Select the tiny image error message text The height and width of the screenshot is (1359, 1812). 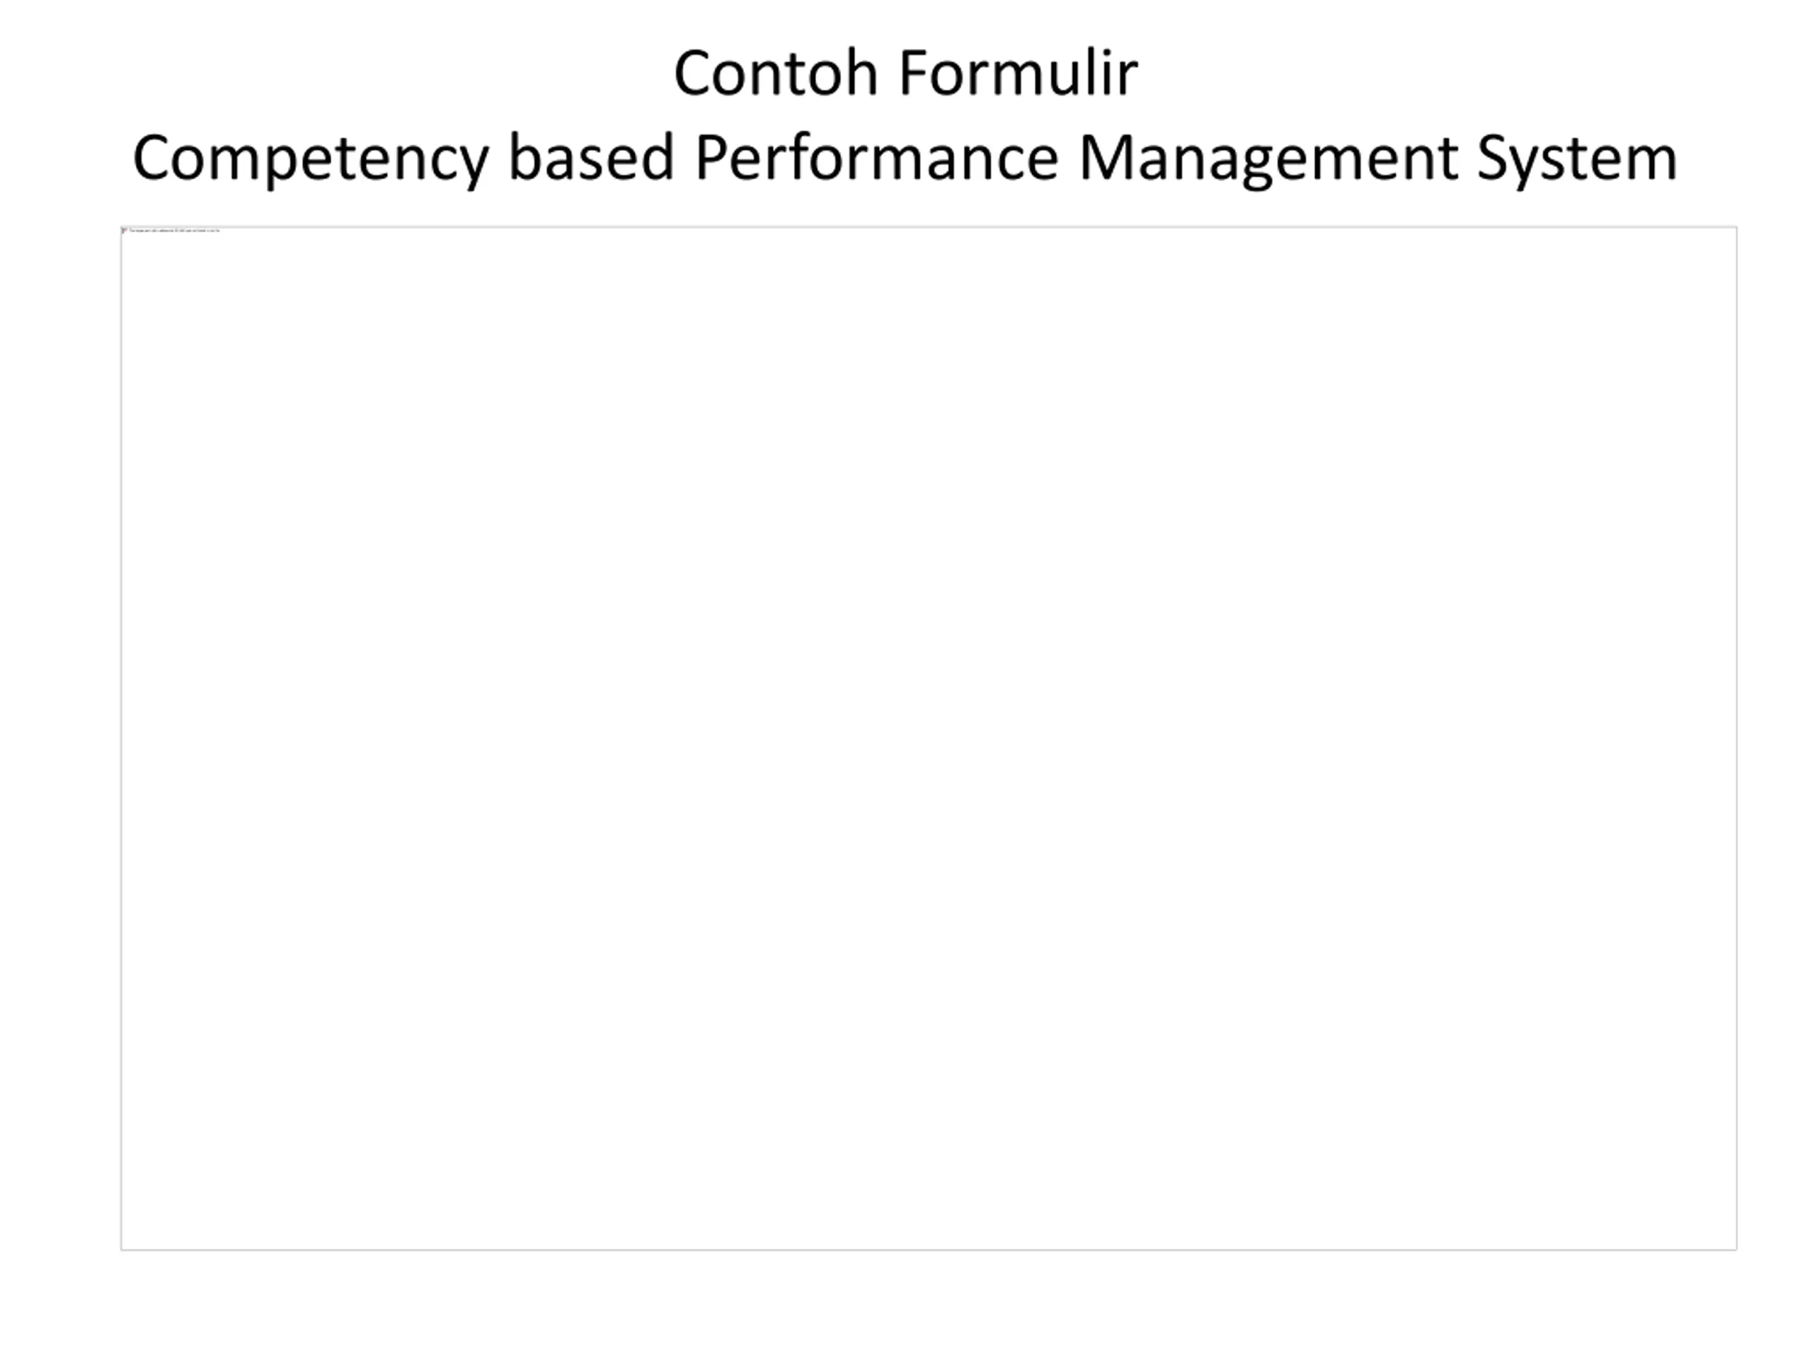pos(175,231)
